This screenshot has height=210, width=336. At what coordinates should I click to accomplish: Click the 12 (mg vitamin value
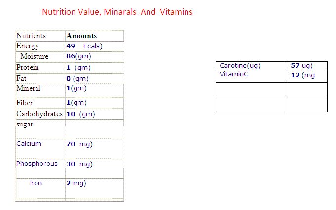tap(303, 75)
